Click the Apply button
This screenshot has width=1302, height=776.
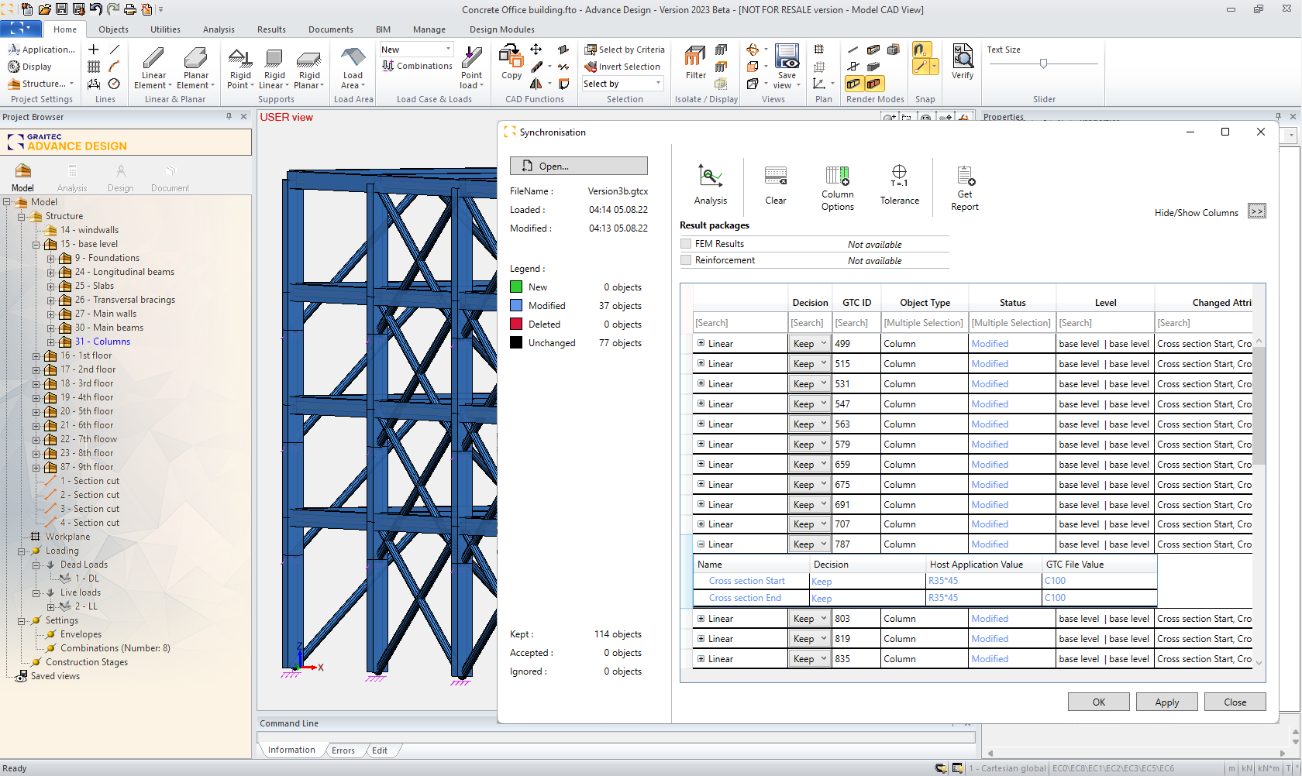coord(1166,702)
